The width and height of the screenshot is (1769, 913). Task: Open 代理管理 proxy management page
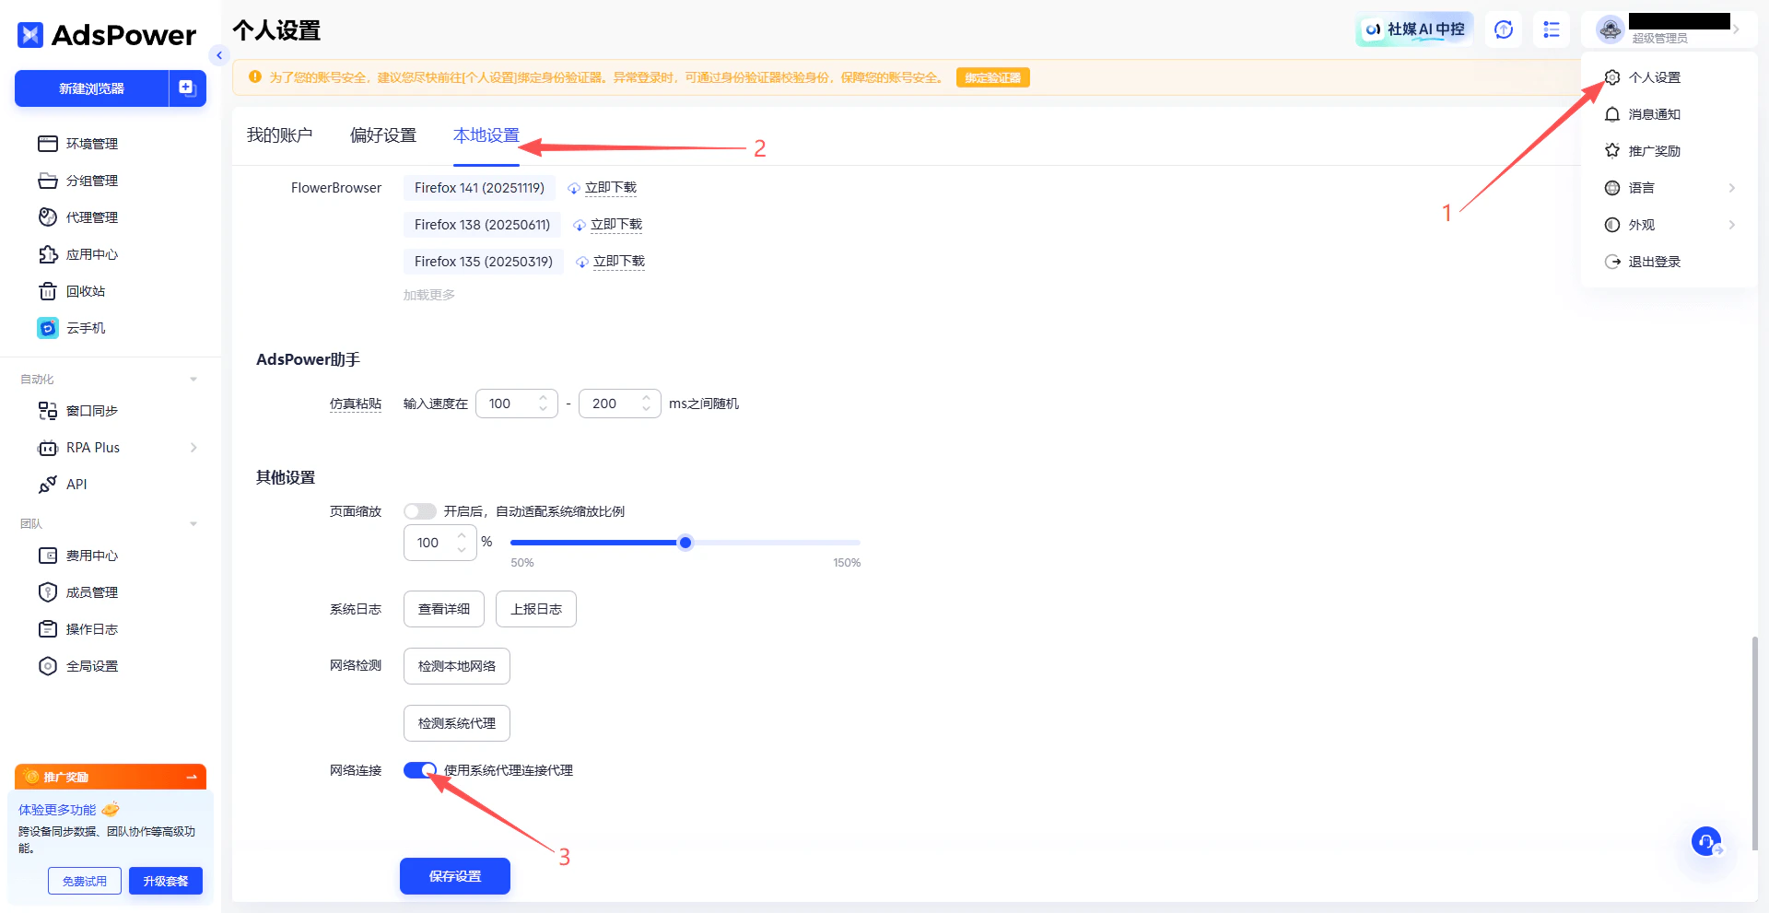[92, 217]
